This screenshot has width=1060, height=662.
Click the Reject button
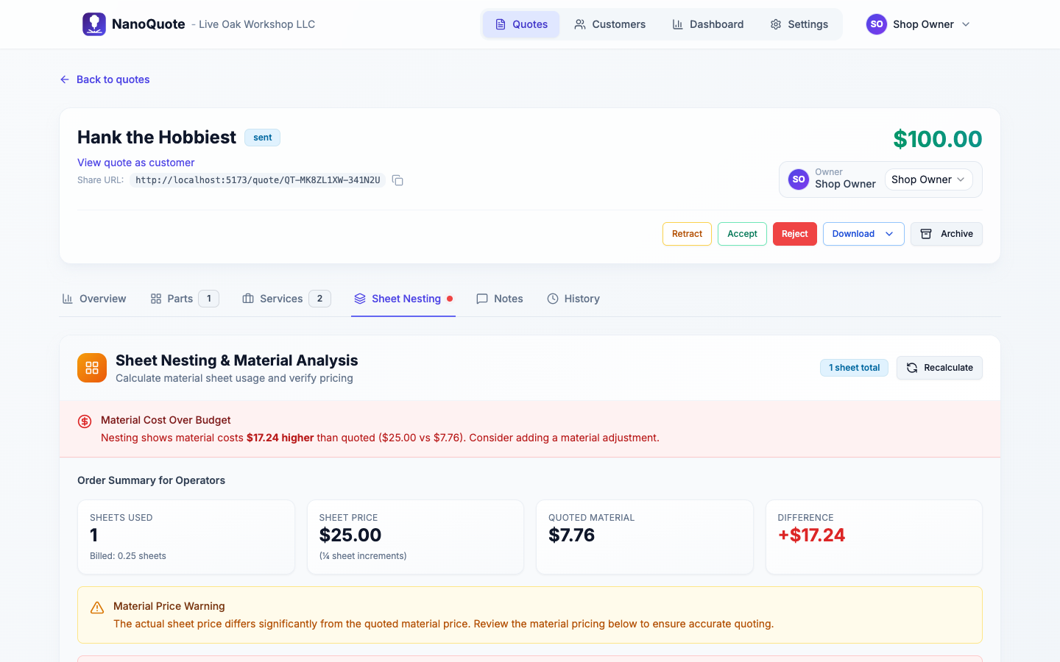(x=794, y=233)
